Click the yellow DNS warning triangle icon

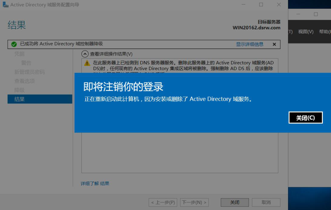[x=87, y=63]
